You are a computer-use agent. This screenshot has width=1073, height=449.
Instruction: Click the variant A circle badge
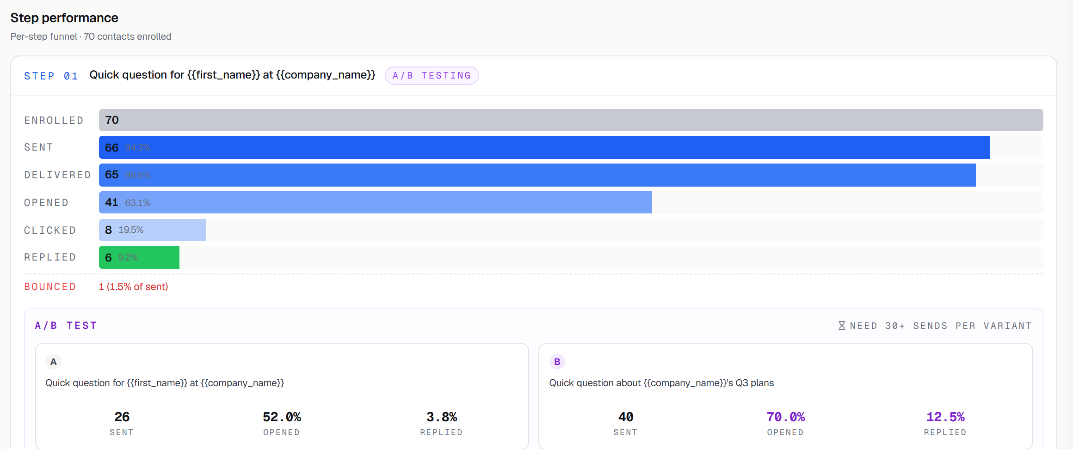(x=54, y=362)
